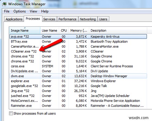Click the Client Server Runtime Process description

112,66
